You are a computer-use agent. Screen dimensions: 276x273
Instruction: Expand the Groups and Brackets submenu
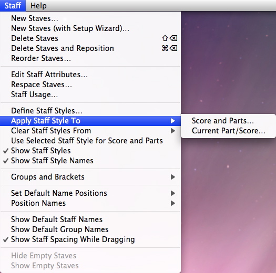pyautogui.click(x=90, y=177)
